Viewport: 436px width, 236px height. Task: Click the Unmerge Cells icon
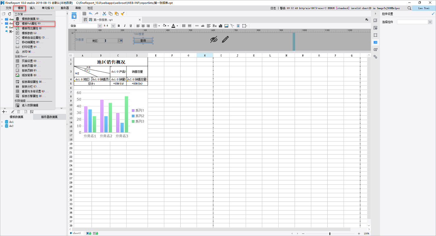[189, 26]
